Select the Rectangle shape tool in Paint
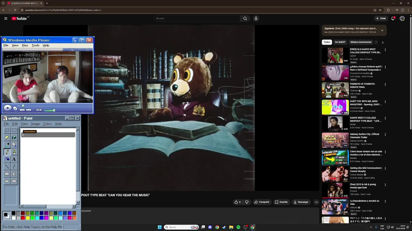Image resolution: width=412 pixels, height=231 pixels. pyautogui.click(x=7, y=174)
